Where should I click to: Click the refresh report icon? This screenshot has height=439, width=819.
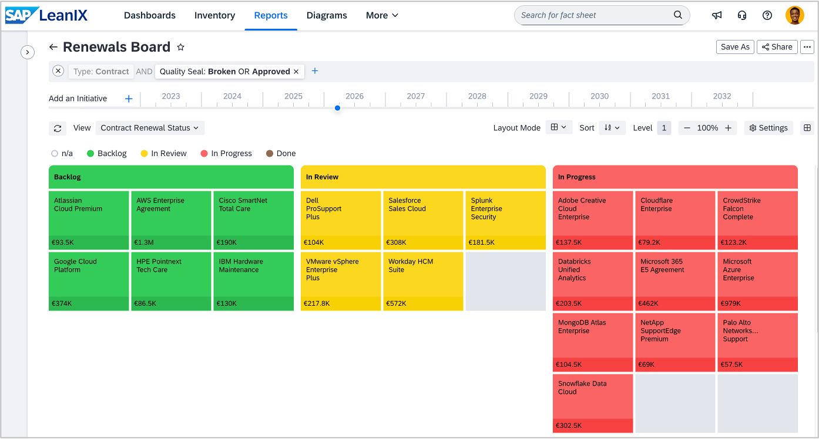pyautogui.click(x=58, y=128)
